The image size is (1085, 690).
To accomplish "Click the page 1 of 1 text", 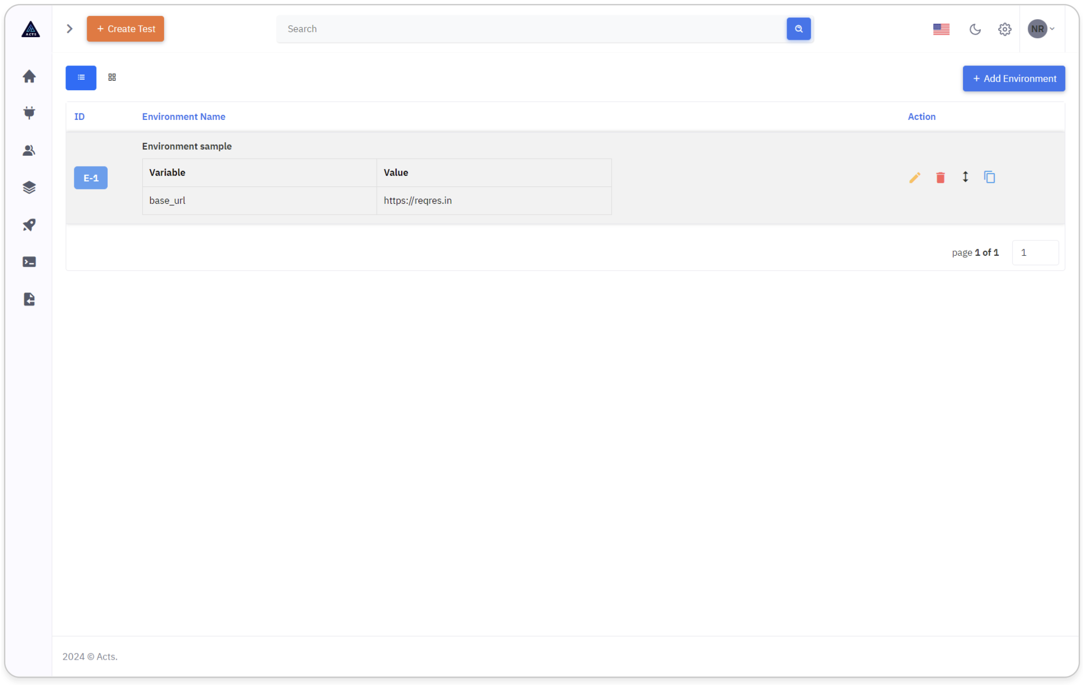I will [x=975, y=253].
